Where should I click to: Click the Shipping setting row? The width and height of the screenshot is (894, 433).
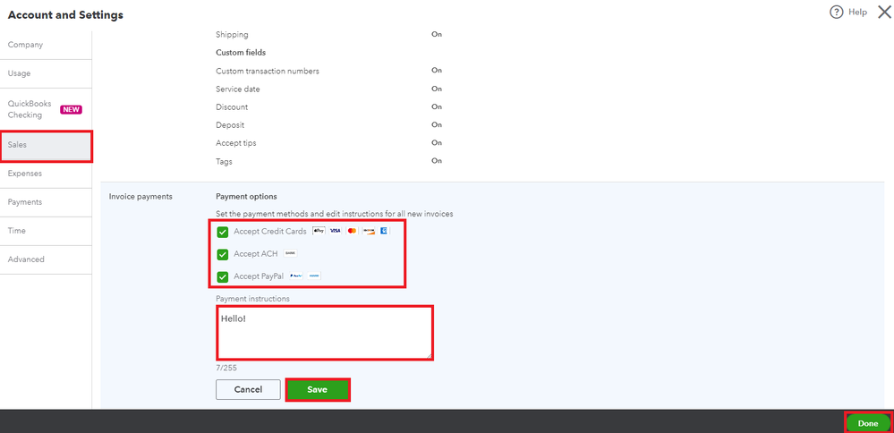pos(329,35)
